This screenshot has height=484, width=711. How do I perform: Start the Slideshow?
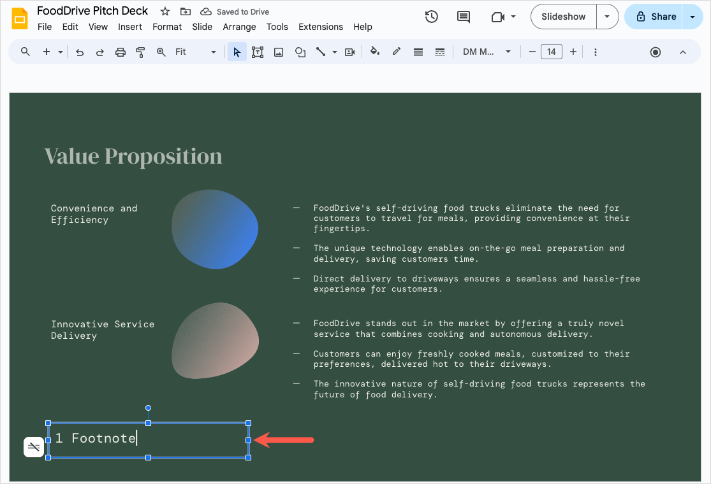tap(564, 17)
